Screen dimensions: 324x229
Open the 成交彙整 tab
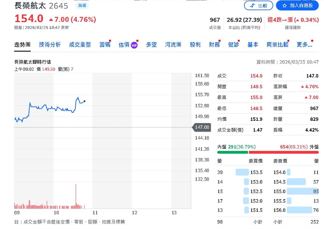tap(80, 45)
